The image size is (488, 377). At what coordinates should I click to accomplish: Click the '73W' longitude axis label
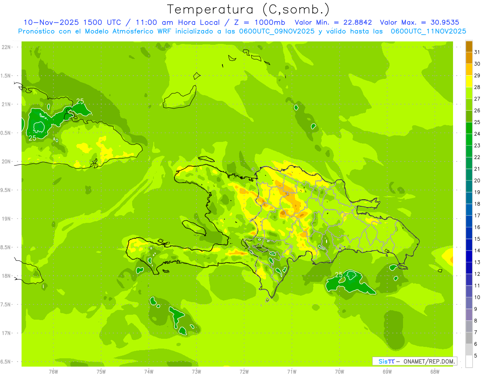click(x=196, y=371)
